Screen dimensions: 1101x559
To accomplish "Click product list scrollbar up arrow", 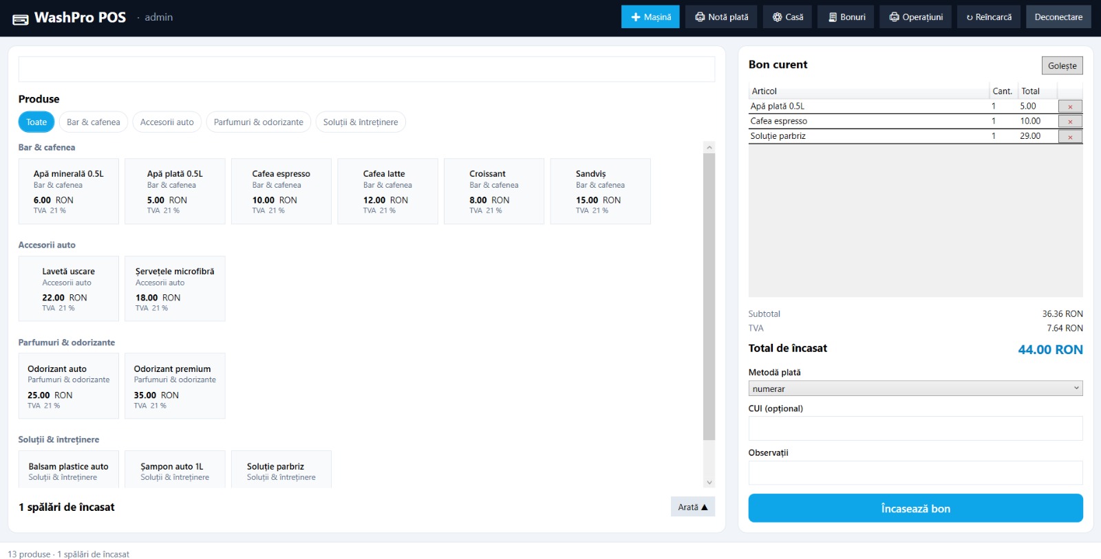I will click(709, 147).
